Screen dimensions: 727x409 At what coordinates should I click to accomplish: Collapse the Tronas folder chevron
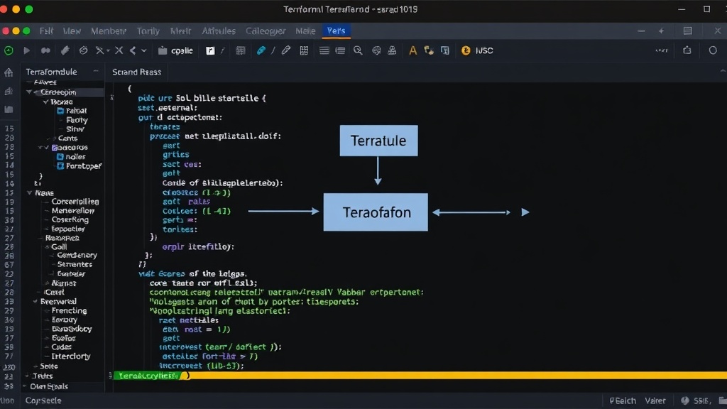tap(45, 102)
